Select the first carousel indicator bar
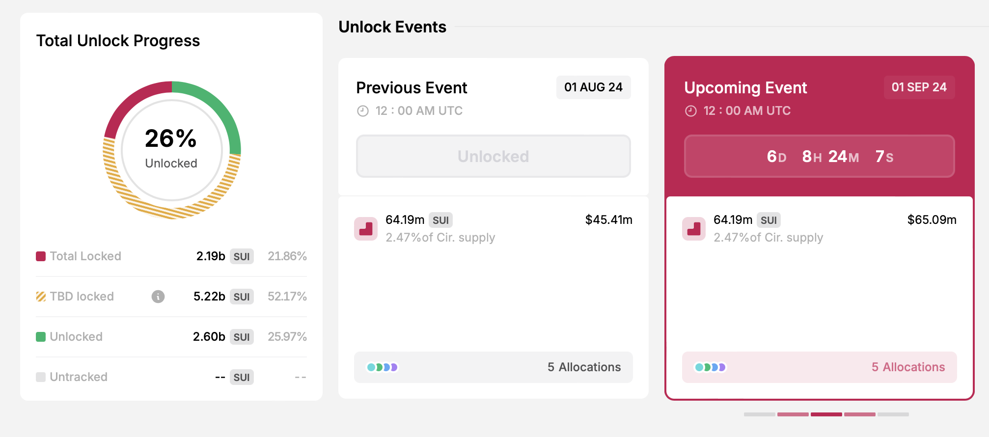 pos(759,414)
